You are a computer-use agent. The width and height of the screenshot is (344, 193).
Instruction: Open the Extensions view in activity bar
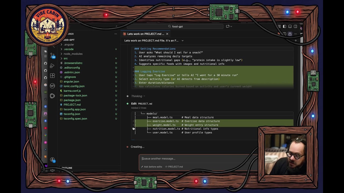(x=52, y=76)
